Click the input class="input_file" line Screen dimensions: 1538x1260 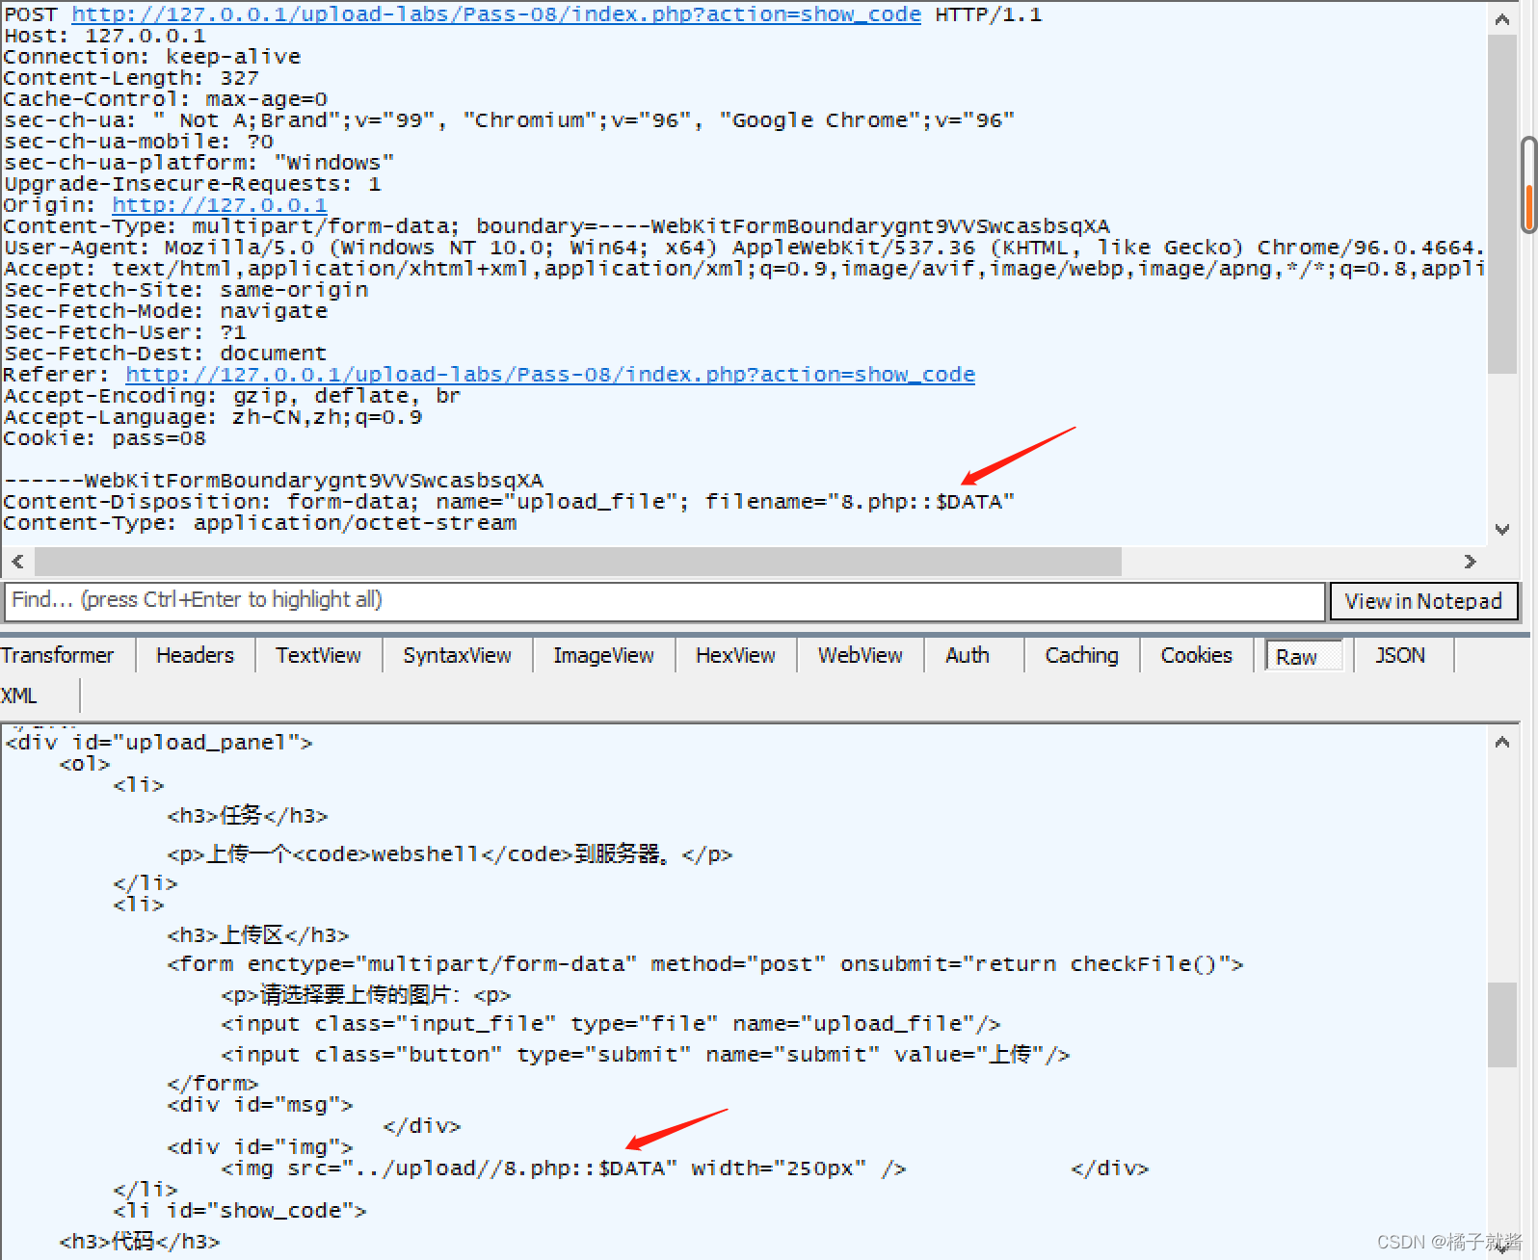[611, 1024]
